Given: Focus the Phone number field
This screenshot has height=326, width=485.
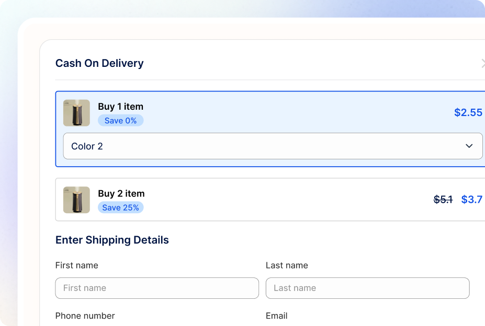Looking at the screenshot, I should [85, 316].
